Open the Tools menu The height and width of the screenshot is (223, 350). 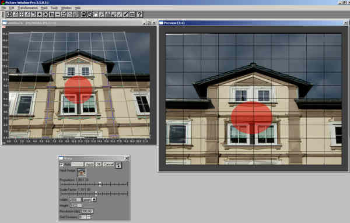54,8
